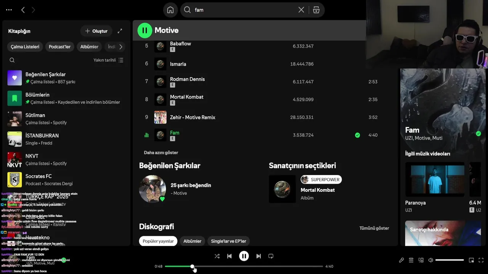Open Beğenilen Şarkılar playlist in library
488x274 pixels.
click(x=66, y=78)
